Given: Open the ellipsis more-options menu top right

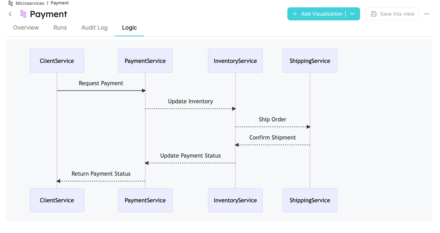Looking at the screenshot, I should tap(427, 14).
